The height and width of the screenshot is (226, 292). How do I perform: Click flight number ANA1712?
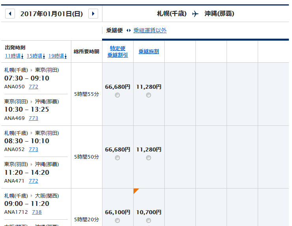pos(16,212)
